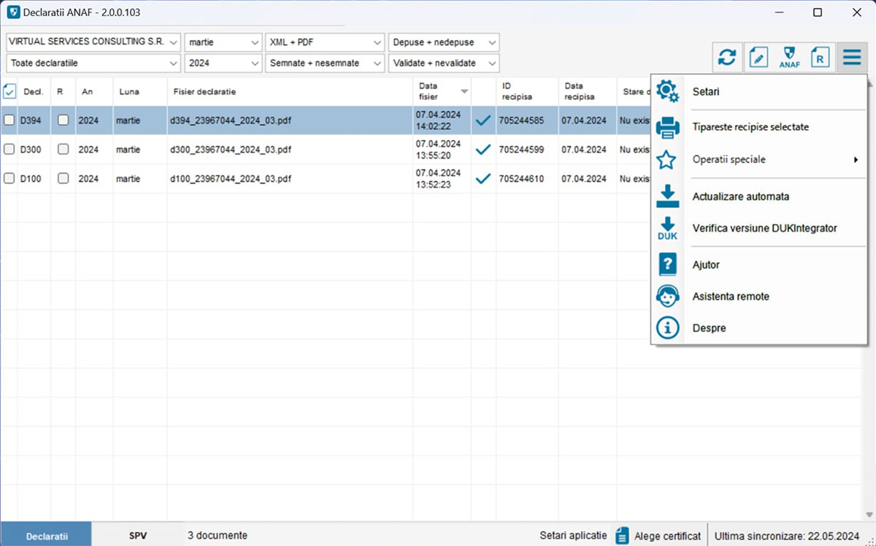Click the certificate icon beside Alege certificat
Screen dimensions: 876x546
(x=622, y=536)
